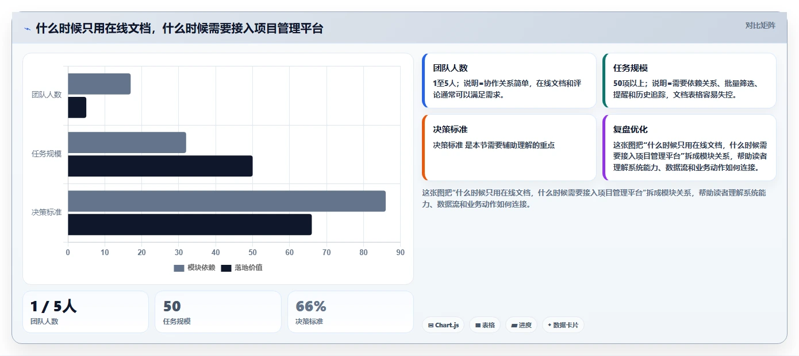Click the blue icon beside the slide title
The image size is (799, 356).
pyautogui.click(x=27, y=29)
